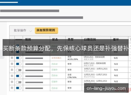Open the rule name in the 11月28,2021 row
131x95 pixels.
point(34,82)
